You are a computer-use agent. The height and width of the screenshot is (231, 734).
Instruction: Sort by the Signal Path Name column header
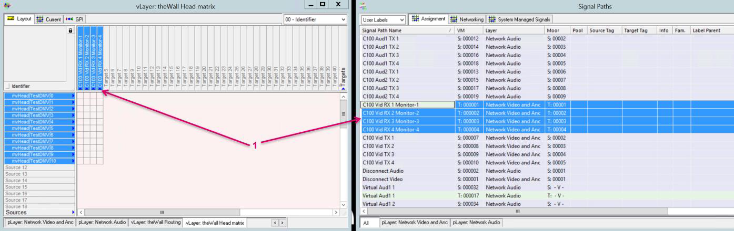[x=405, y=30]
